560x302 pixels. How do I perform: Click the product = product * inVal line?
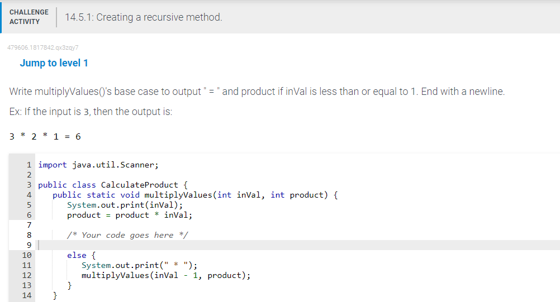[x=130, y=215]
